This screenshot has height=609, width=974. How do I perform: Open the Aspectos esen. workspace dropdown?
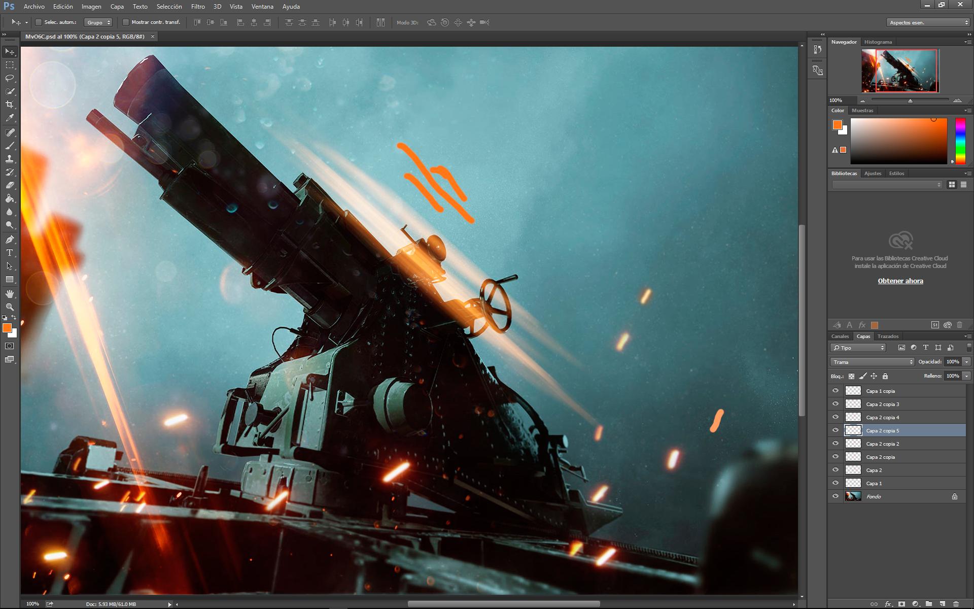click(928, 22)
